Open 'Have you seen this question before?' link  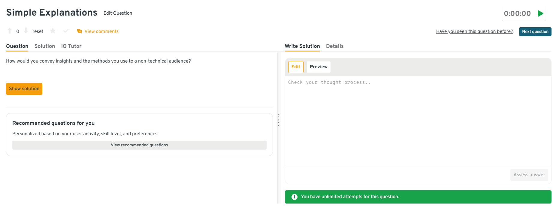coord(474,31)
